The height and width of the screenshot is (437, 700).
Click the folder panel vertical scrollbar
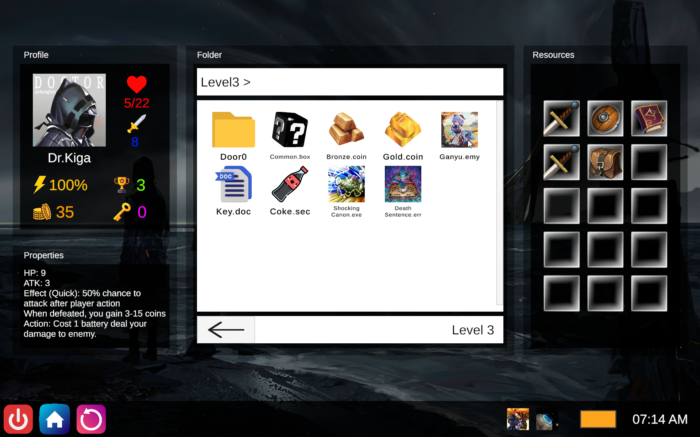click(x=499, y=203)
